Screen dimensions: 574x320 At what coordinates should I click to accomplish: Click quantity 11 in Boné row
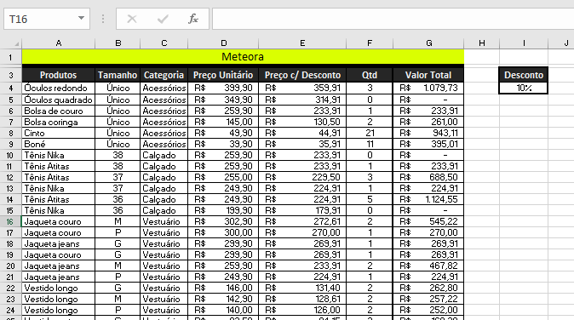(x=370, y=144)
